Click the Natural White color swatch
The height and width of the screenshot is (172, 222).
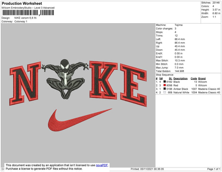(165, 92)
